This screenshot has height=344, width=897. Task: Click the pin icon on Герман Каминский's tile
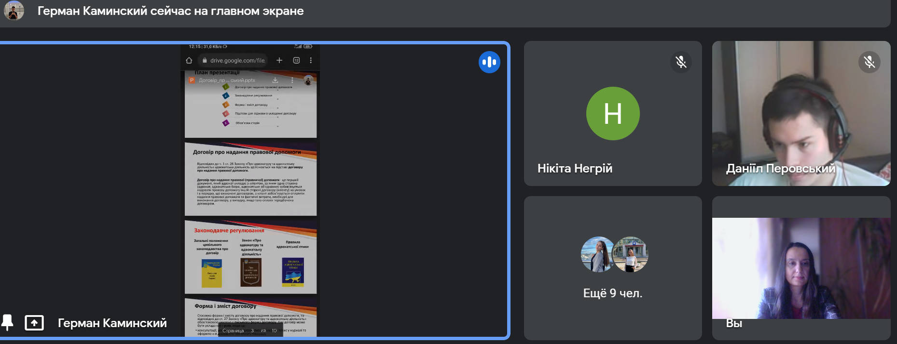7,322
